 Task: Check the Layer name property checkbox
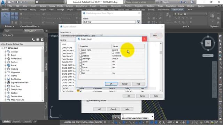pyautogui.click(x=80, y=50)
